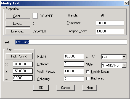The height and width of the screenshot is (99, 130).
Task: Enable the Upside Down checkbox
Action: click(x=88, y=72)
